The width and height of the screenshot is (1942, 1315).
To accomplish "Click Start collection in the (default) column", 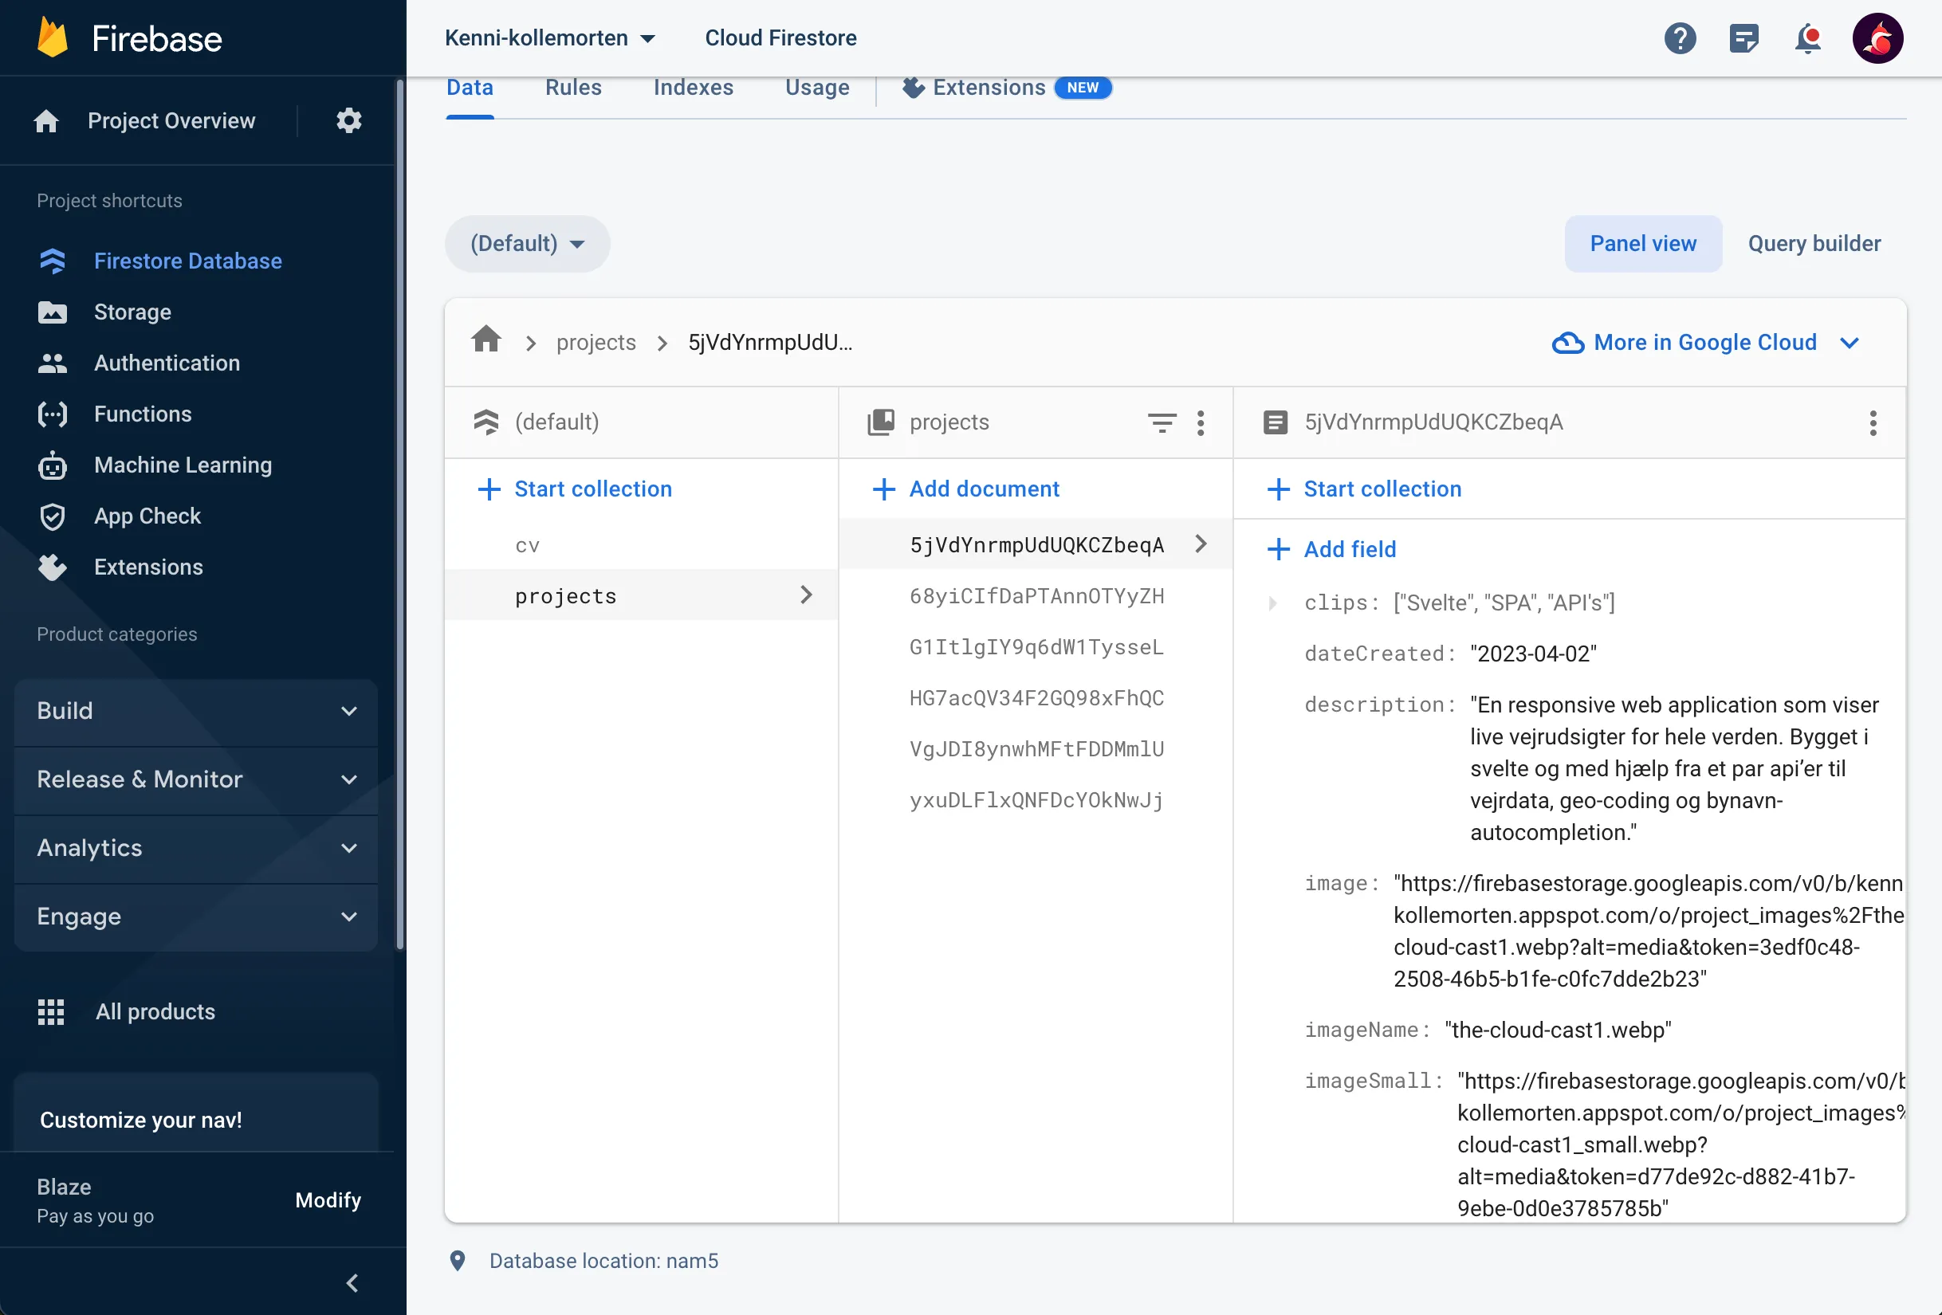I will pos(575,489).
